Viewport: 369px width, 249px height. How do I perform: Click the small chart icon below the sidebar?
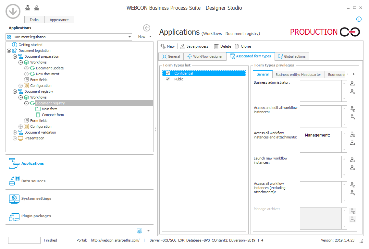pyautogui.click(x=140, y=231)
